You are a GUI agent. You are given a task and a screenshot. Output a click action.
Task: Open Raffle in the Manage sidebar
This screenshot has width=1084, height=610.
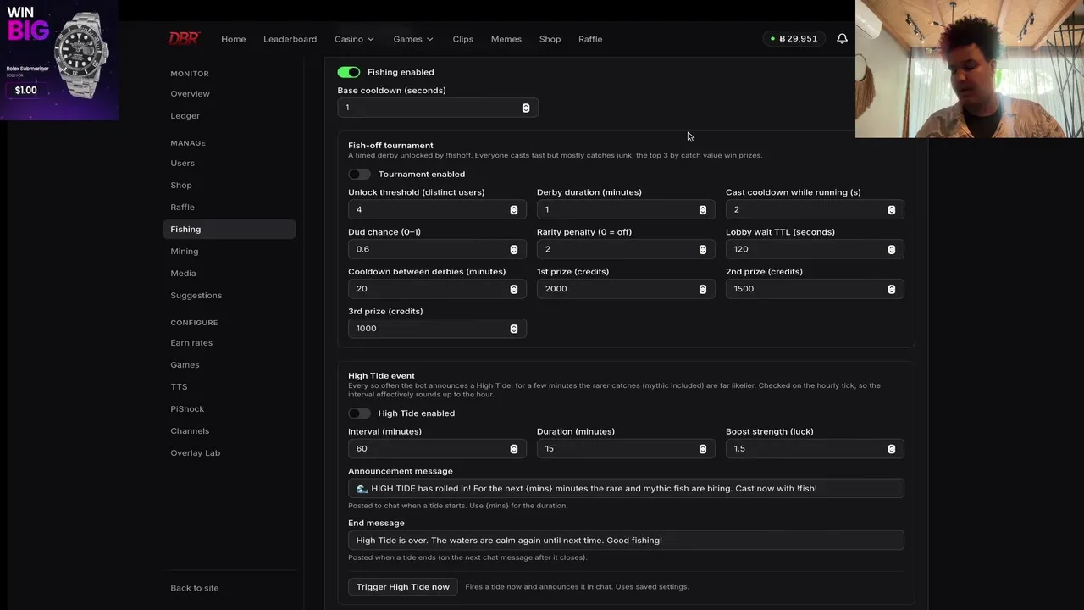pyautogui.click(x=182, y=207)
